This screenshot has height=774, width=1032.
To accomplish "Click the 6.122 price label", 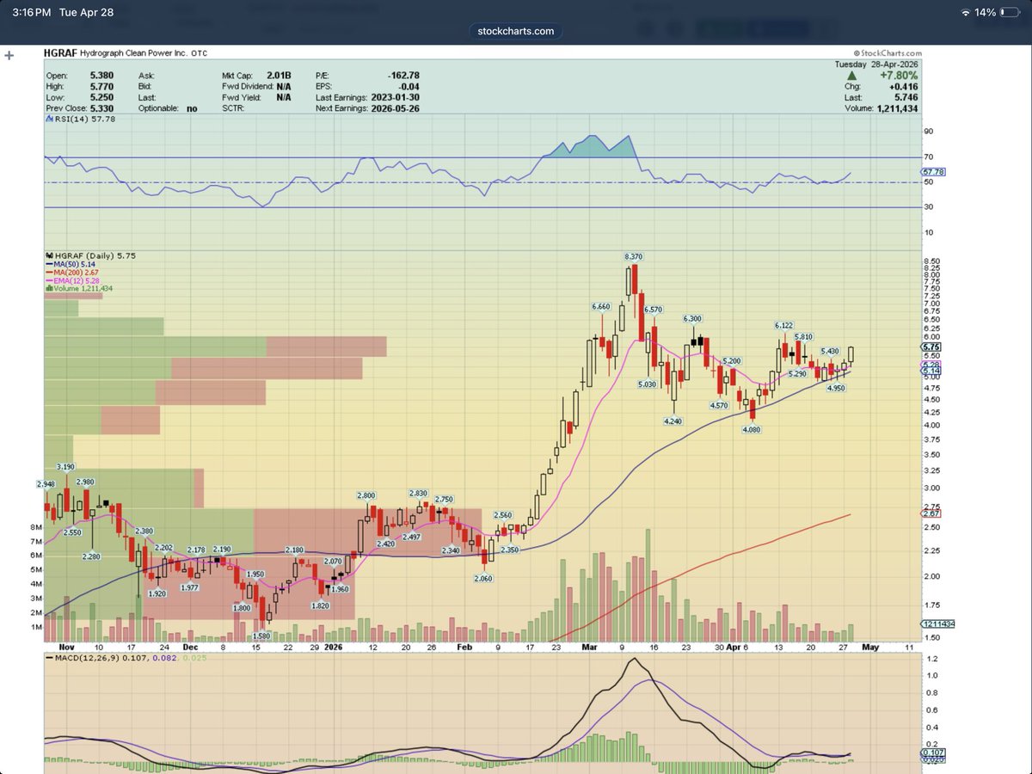I will pos(783,326).
